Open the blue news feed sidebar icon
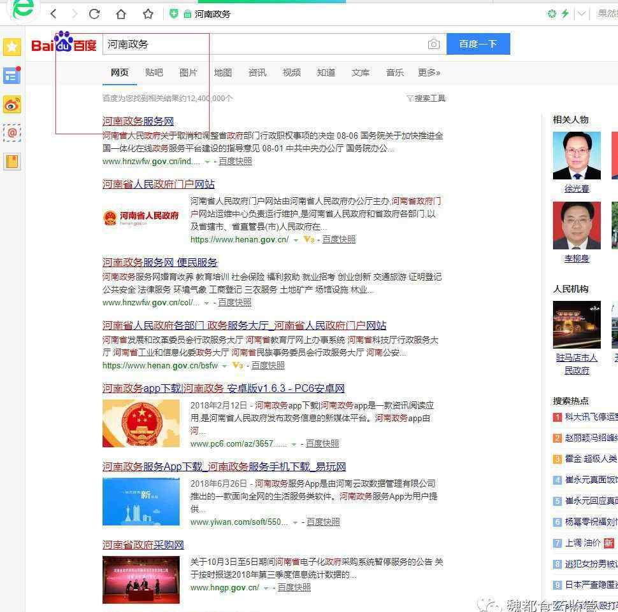Viewport: 618px width, 612px height. click(12, 75)
